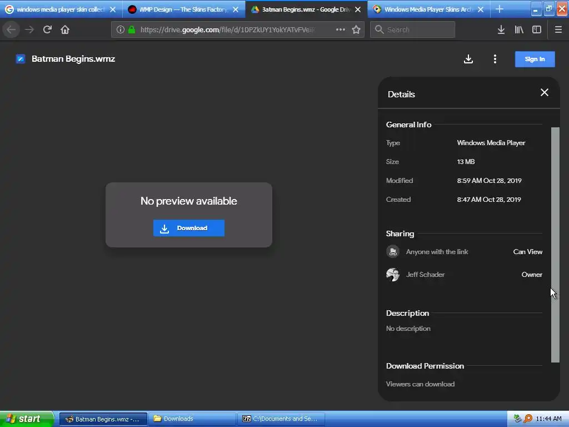Image resolution: width=569 pixels, height=427 pixels.
Task: Bookmark this page with the star
Action: 356,29
